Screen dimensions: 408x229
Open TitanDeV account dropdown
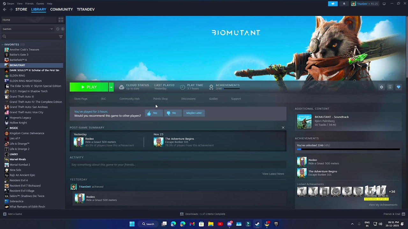364,4
